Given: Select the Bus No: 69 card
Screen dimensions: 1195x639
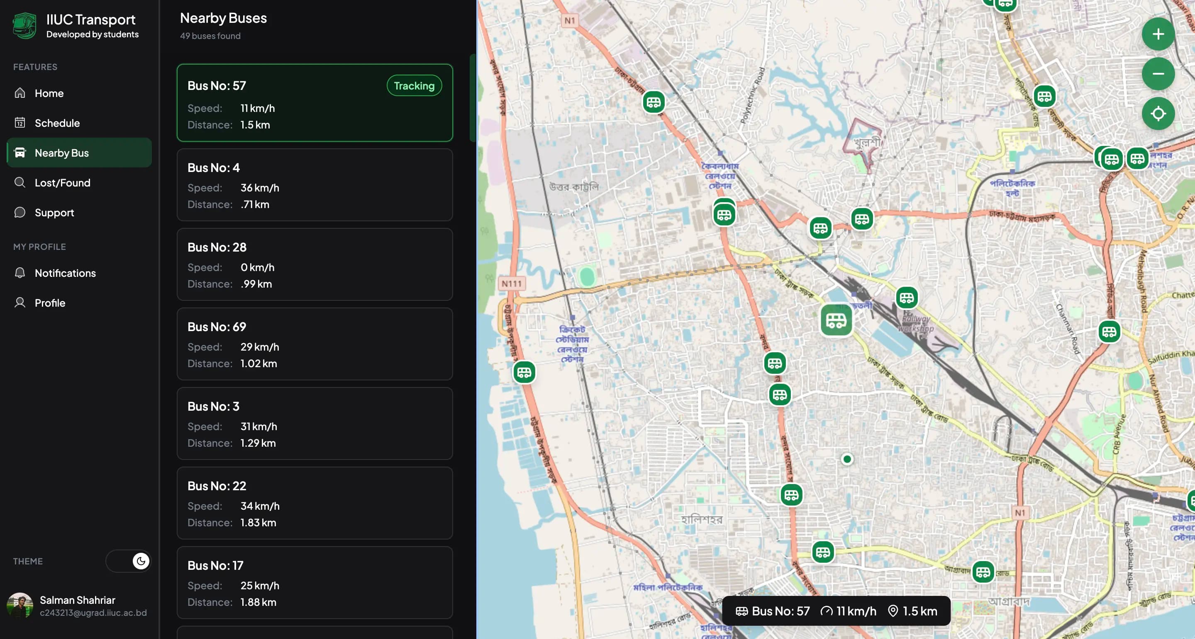Looking at the screenshot, I should click(315, 344).
